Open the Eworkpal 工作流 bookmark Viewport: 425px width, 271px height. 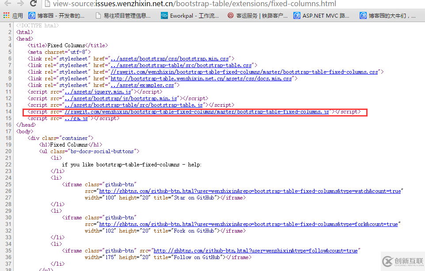pos(190,16)
